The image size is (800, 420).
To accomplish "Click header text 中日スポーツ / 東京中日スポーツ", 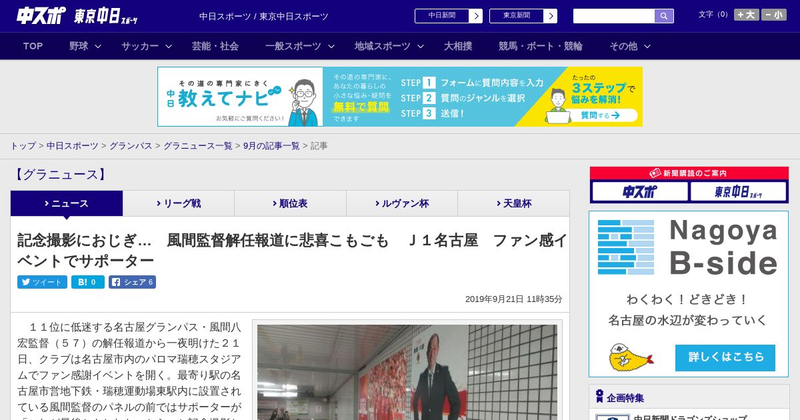I will coord(264,16).
